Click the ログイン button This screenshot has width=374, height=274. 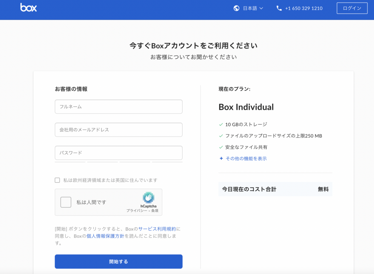(x=352, y=8)
